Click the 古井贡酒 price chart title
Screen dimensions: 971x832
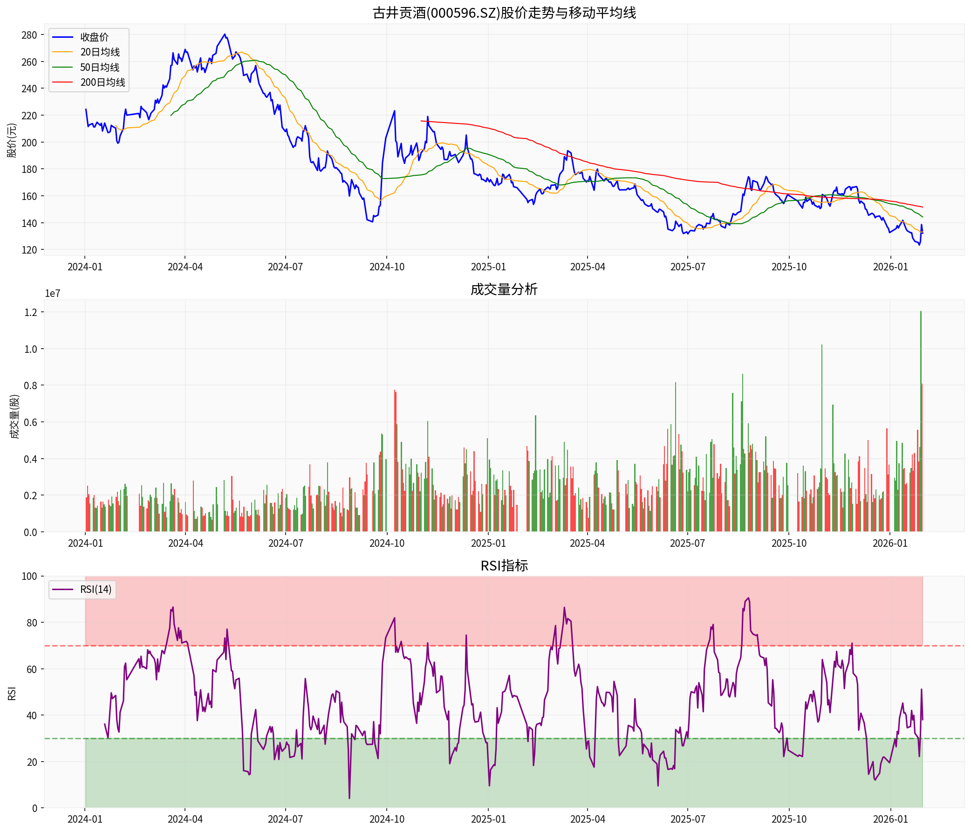pyautogui.click(x=504, y=13)
